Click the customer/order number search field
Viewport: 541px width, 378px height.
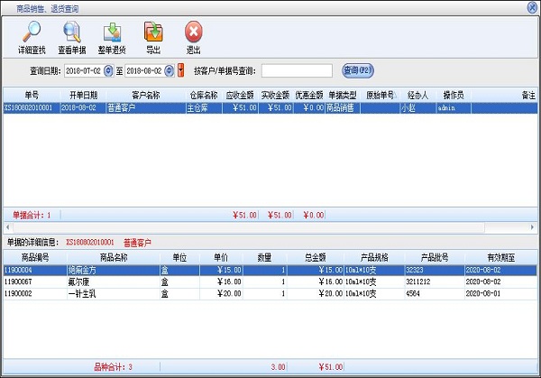pyautogui.click(x=297, y=70)
